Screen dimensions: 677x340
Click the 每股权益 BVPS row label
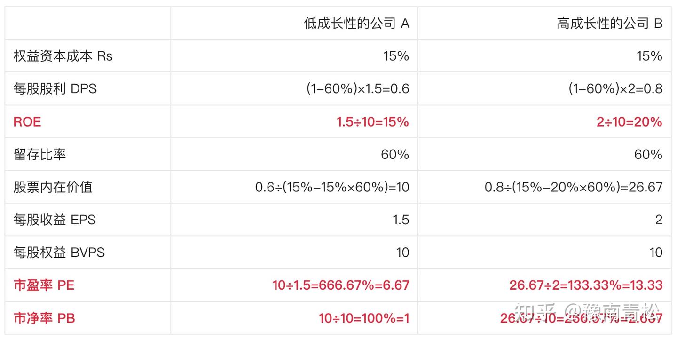pyautogui.click(x=59, y=253)
